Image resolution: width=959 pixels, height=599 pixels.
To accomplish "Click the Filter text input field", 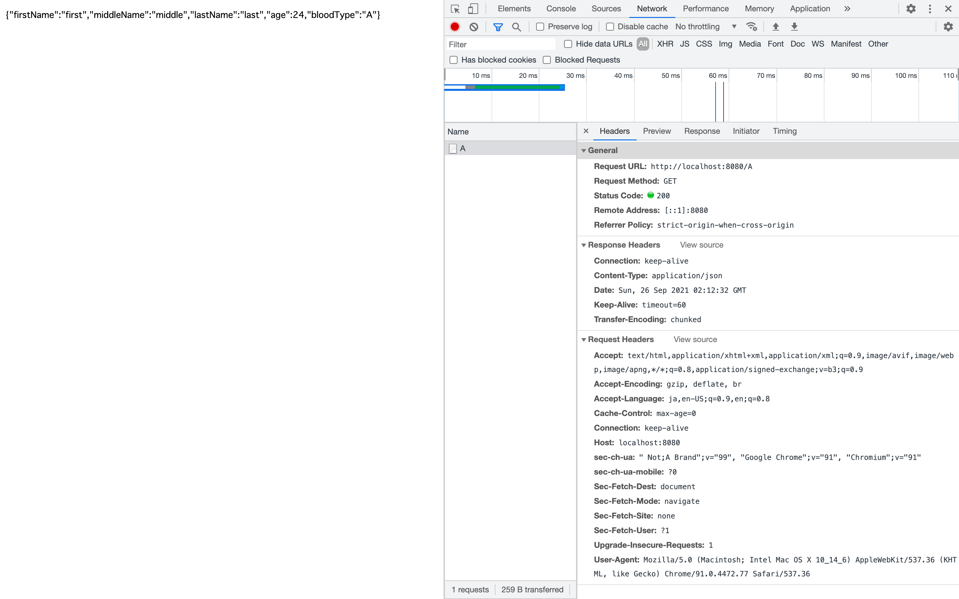I will pyautogui.click(x=500, y=44).
